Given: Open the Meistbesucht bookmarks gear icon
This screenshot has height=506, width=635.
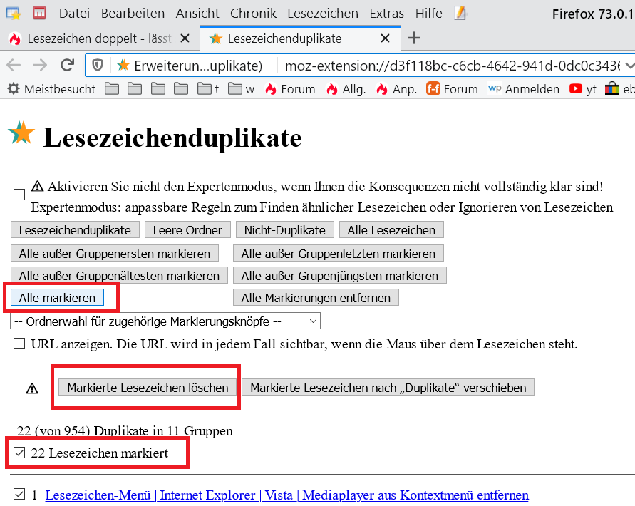Looking at the screenshot, I should tap(12, 89).
